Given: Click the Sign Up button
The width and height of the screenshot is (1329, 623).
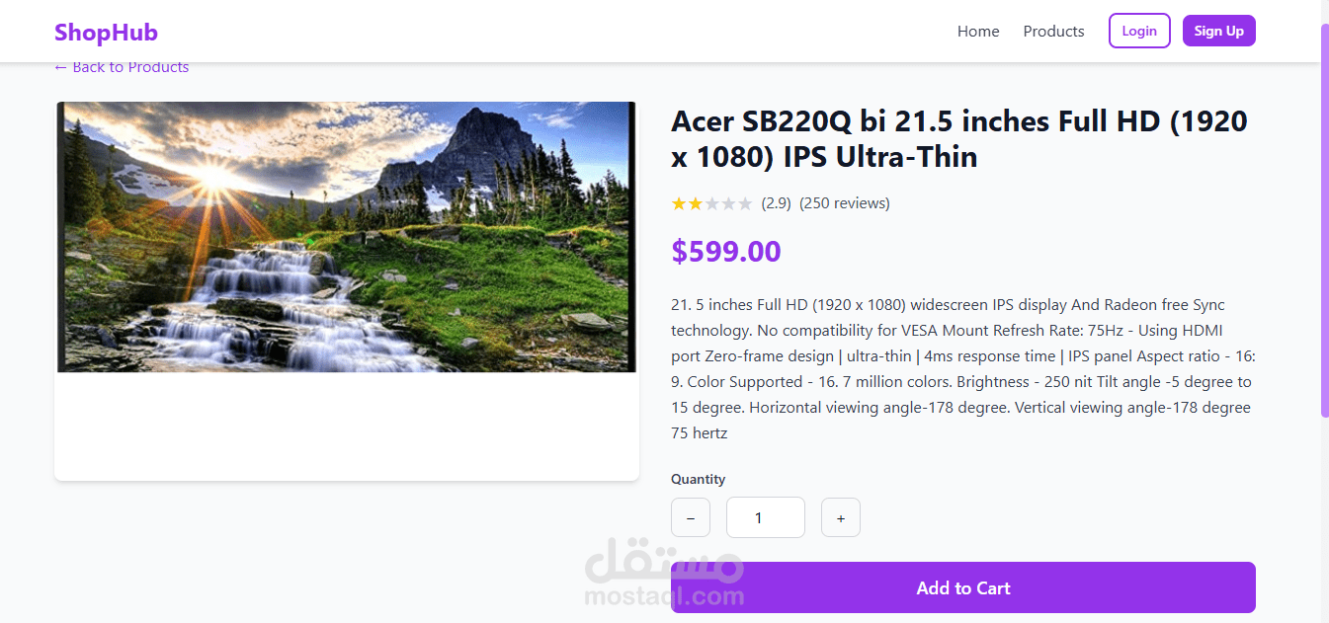Looking at the screenshot, I should (1218, 31).
